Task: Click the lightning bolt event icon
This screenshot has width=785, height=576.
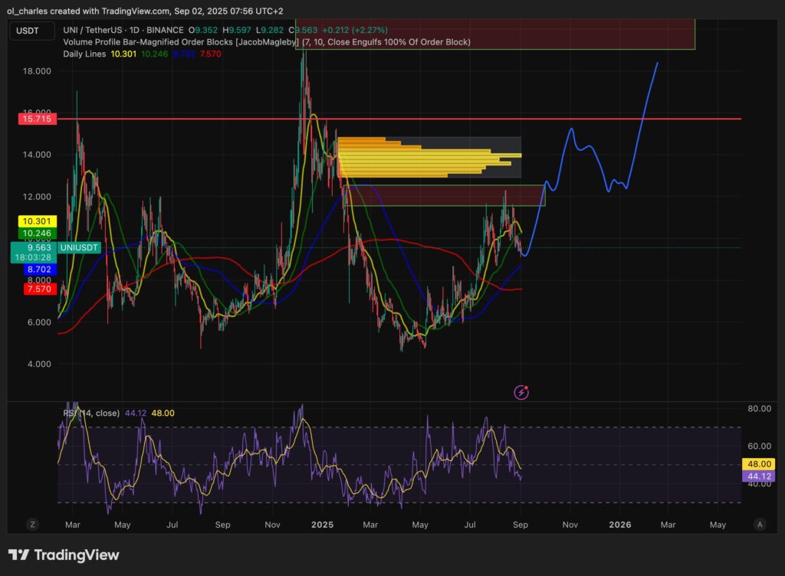Action: pyautogui.click(x=522, y=392)
